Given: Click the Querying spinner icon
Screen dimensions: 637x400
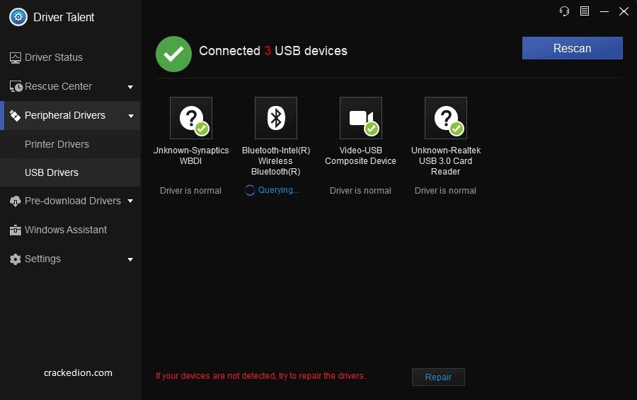Looking at the screenshot, I should (250, 190).
